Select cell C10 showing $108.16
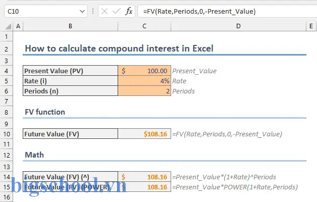The image size is (317, 202). (x=144, y=134)
